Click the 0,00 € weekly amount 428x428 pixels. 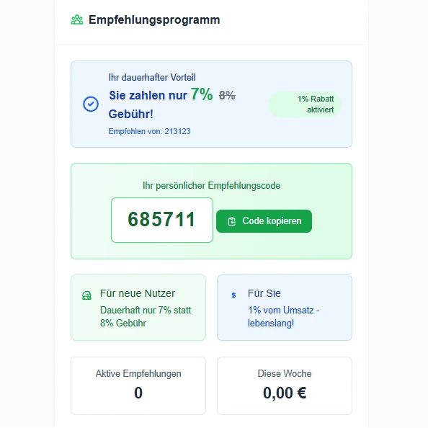285,393
